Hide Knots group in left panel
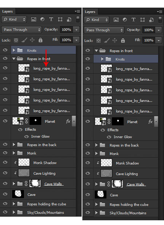Screen dimensions: 164x225 [5, 50]
